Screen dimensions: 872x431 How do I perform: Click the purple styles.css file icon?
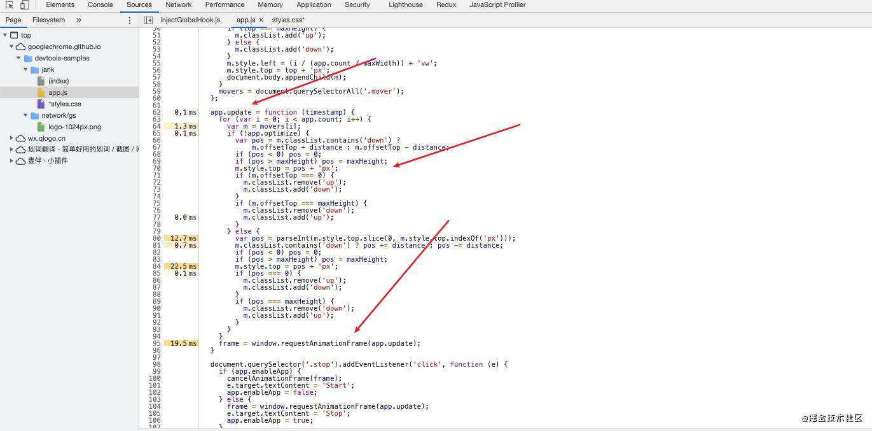pyautogui.click(x=41, y=104)
